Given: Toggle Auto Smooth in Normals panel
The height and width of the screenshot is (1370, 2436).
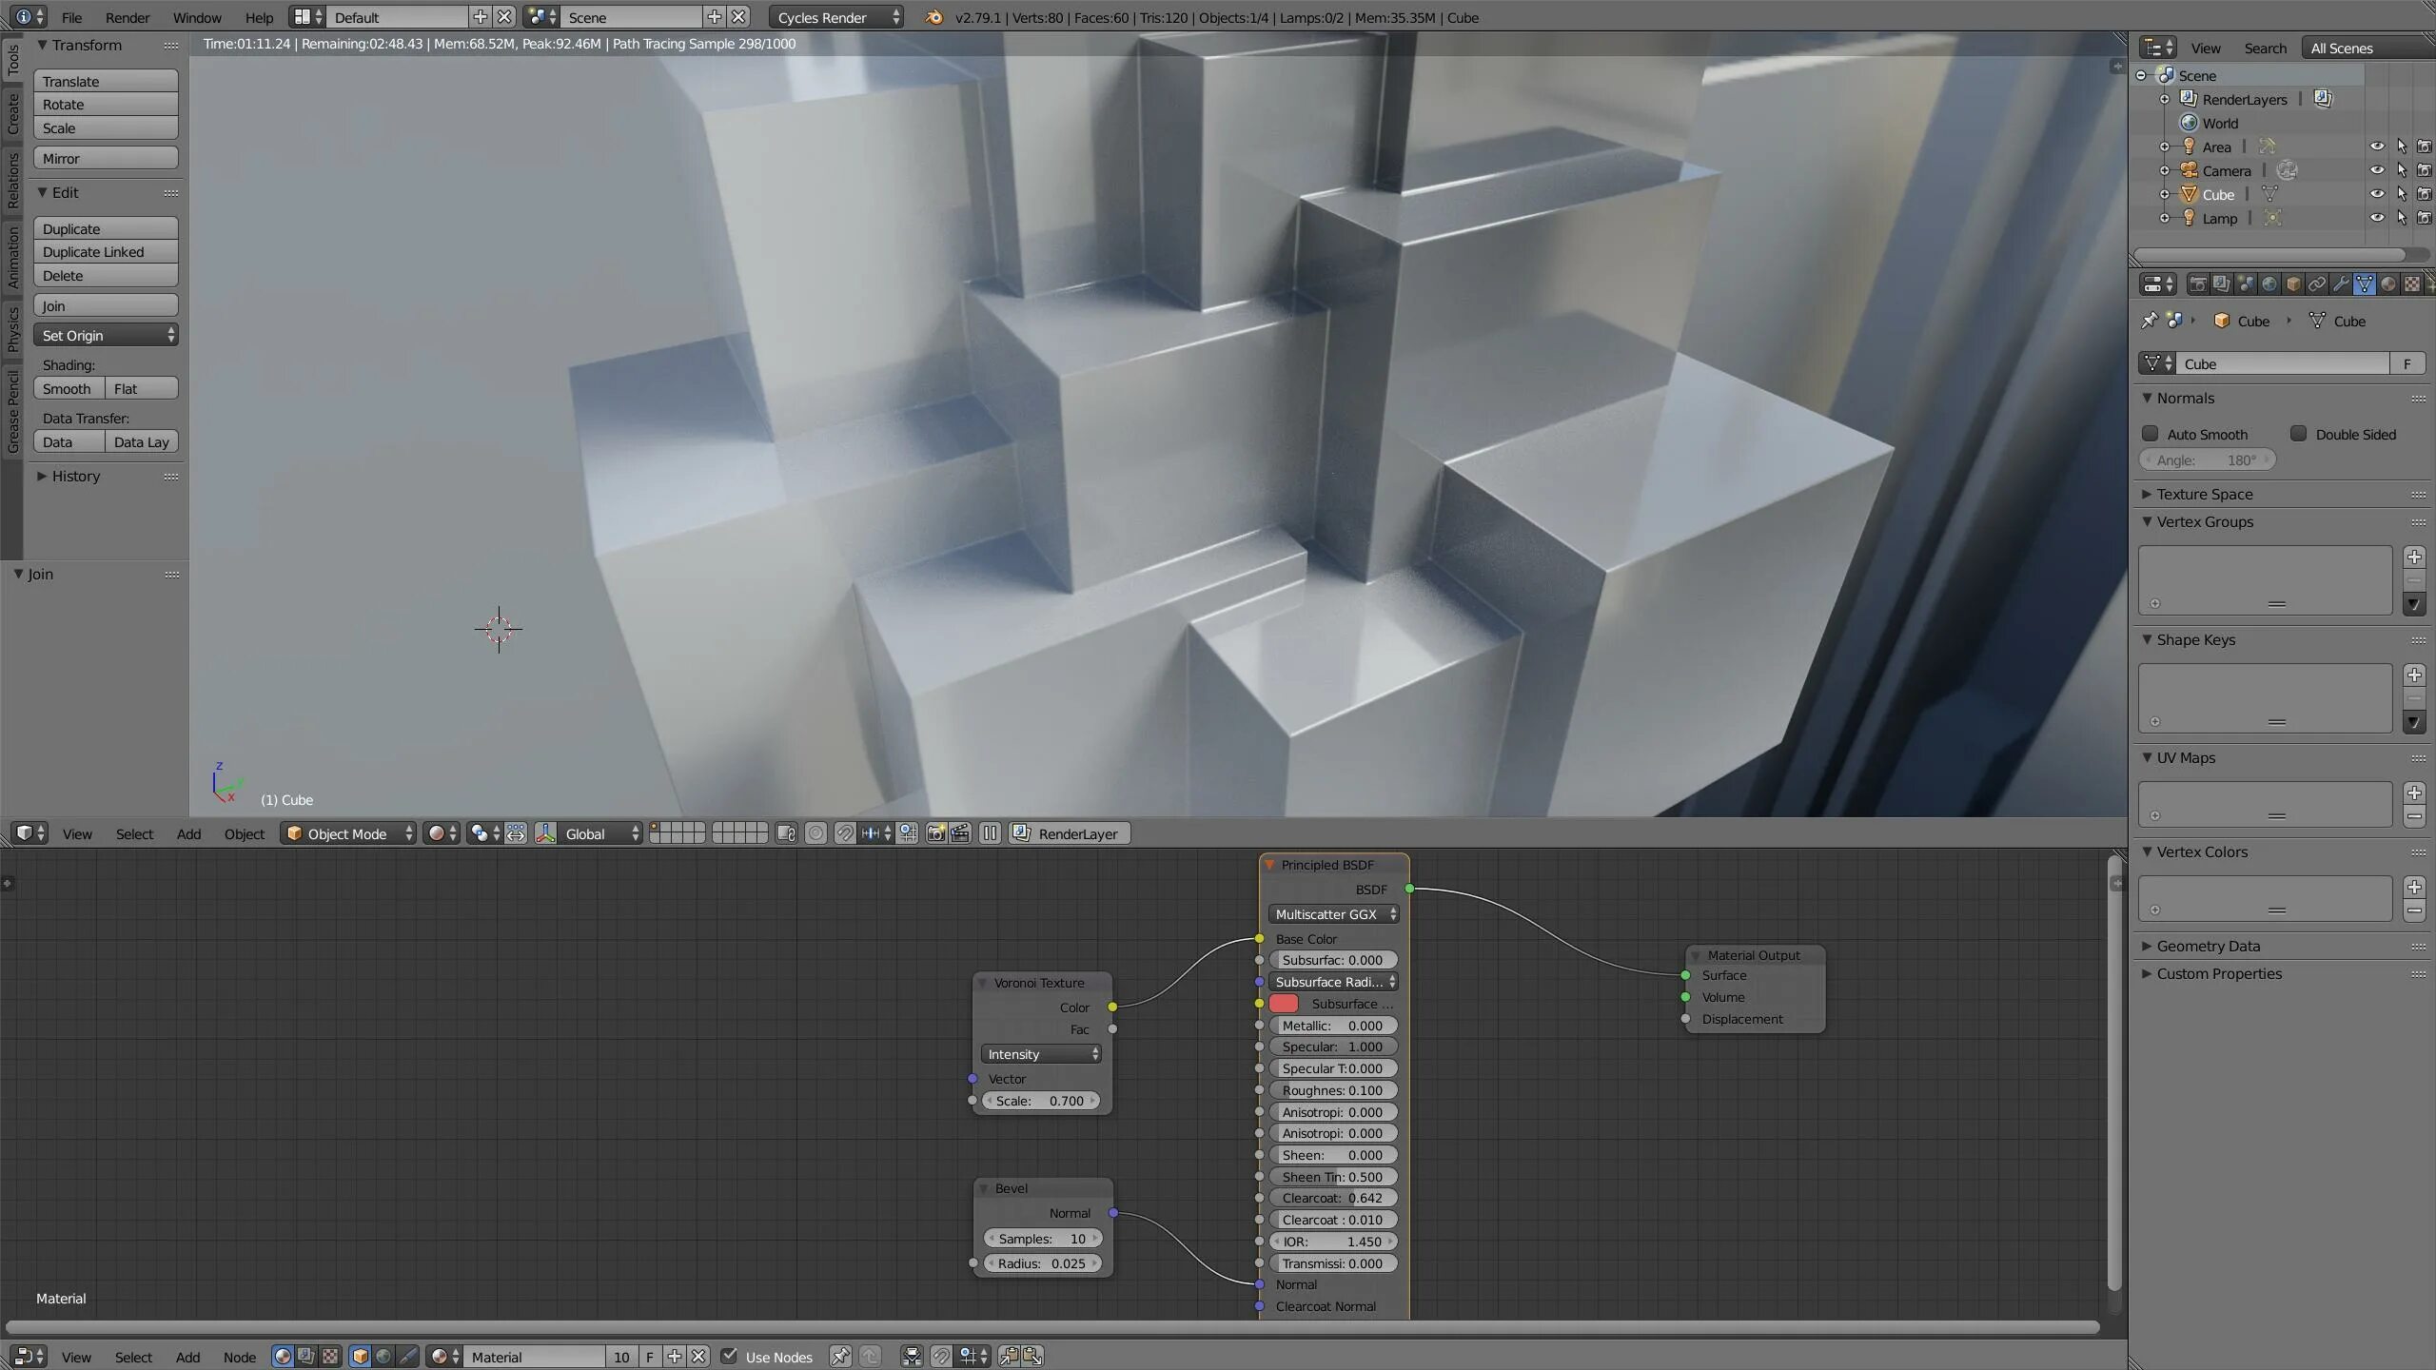Looking at the screenshot, I should click(2151, 434).
